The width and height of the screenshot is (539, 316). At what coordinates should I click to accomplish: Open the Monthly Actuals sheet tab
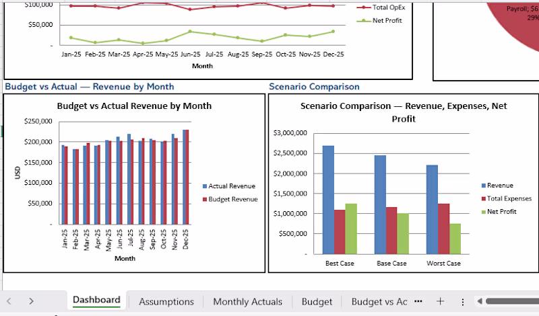[247, 302]
